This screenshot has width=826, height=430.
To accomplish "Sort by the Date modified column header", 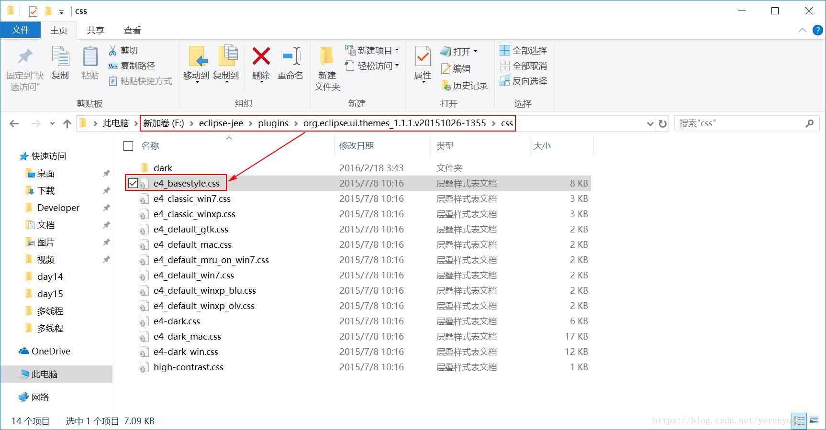I will point(357,146).
